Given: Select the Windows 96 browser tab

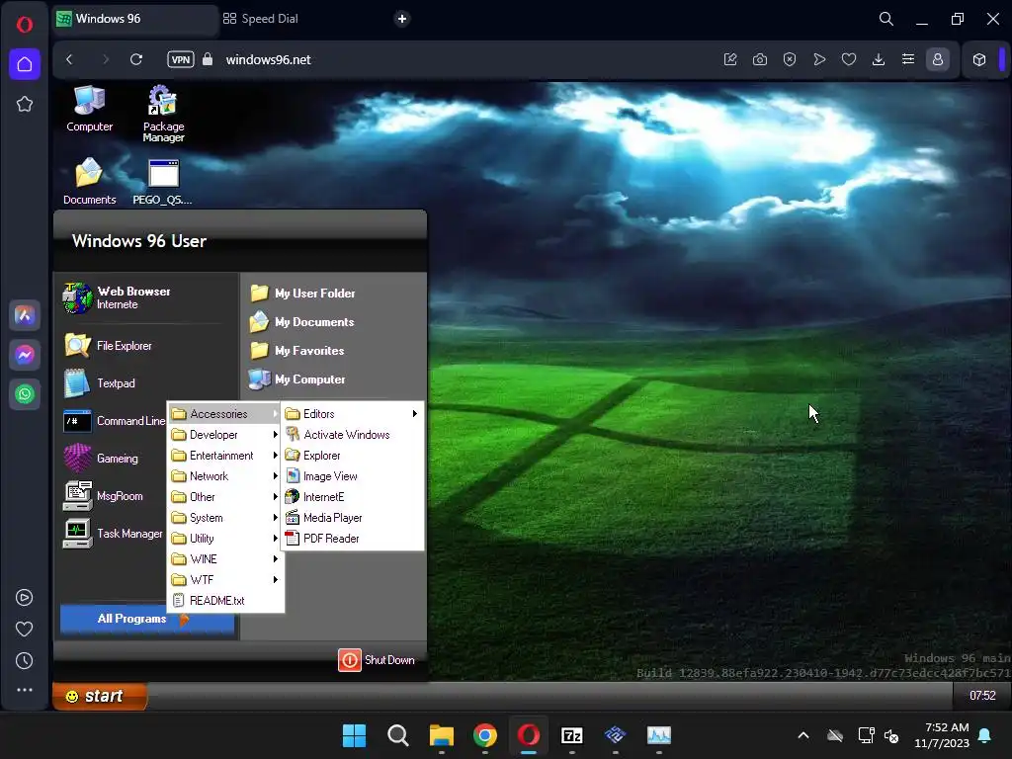Looking at the screenshot, I should pyautogui.click(x=134, y=19).
